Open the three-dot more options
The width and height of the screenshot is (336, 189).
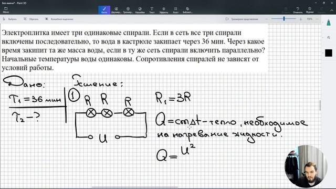click(317, 19)
